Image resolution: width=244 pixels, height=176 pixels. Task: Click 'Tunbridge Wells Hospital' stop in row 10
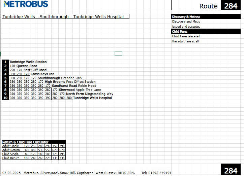click(x=92, y=98)
